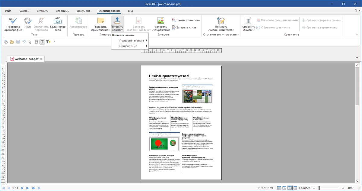Screen dimensions: 362x191
Task: Open the Показать измененный текст dropdown
Action: [233, 30]
